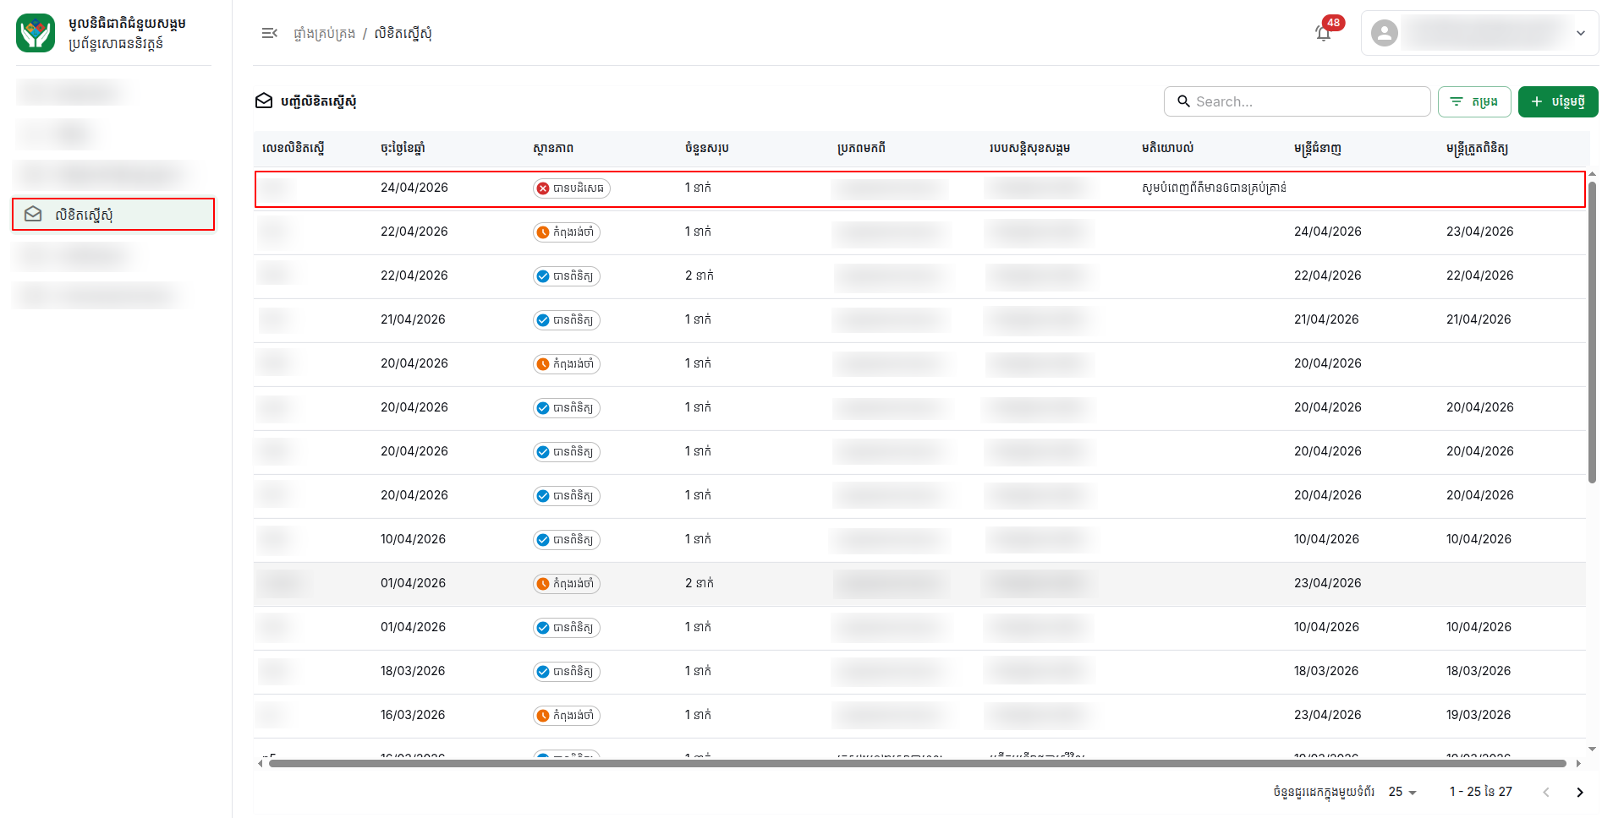The width and height of the screenshot is (1613, 818).
Task: Click the user avatar icon
Action: click(1384, 33)
